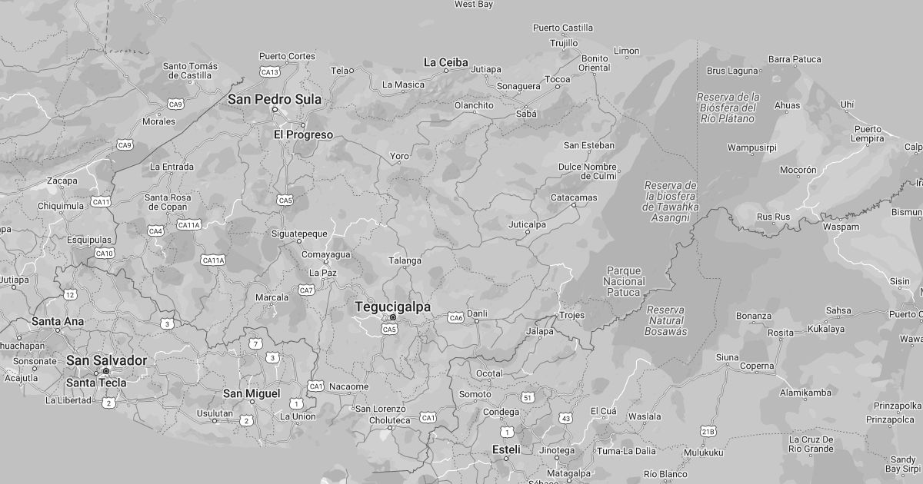The width and height of the screenshot is (923, 484).
Task: Click the Catacamas label
Action: tap(574, 197)
